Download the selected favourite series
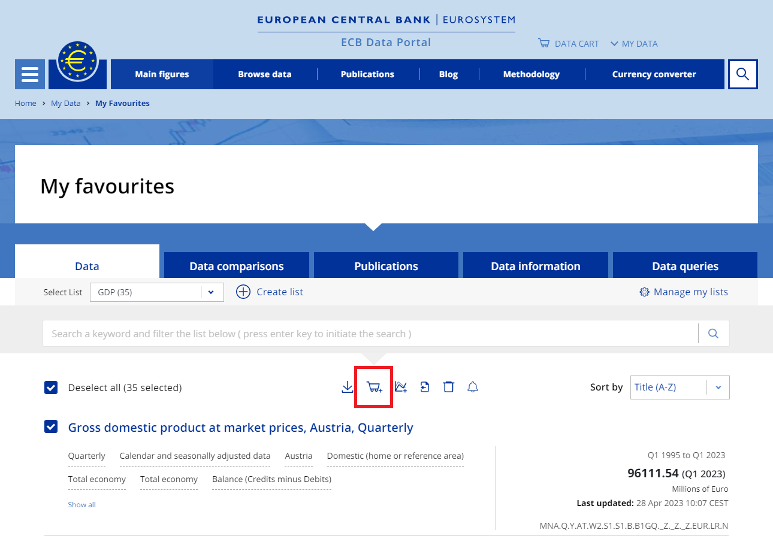The image size is (773, 536). (x=348, y=387)
